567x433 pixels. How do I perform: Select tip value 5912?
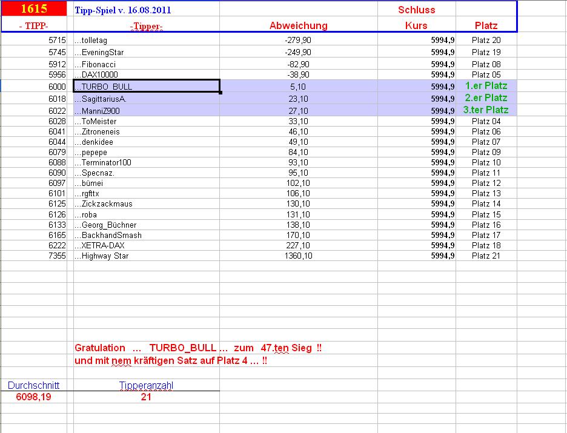(57, 64)
